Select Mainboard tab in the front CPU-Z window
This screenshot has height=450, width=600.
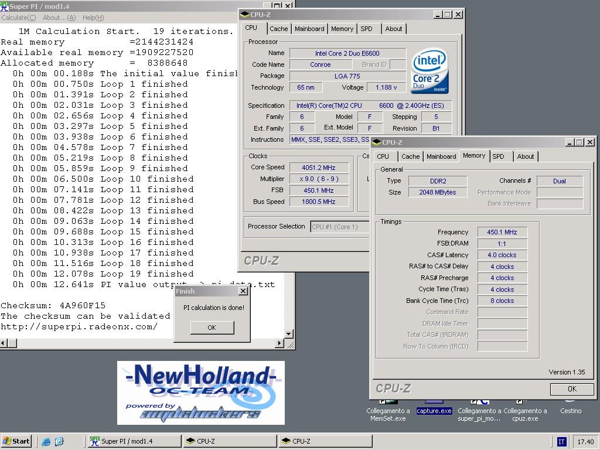441,156
